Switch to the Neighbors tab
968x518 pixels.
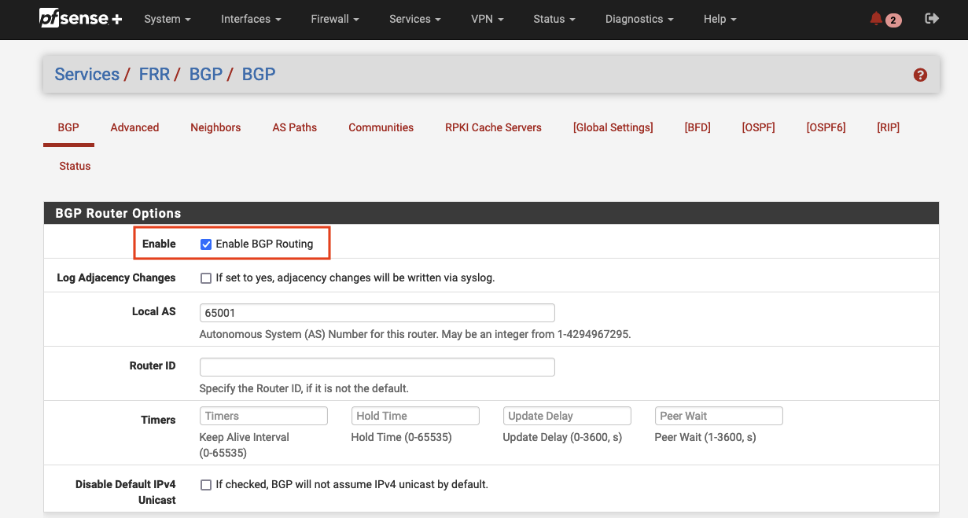pyautogui.click(x=215, y=127)
